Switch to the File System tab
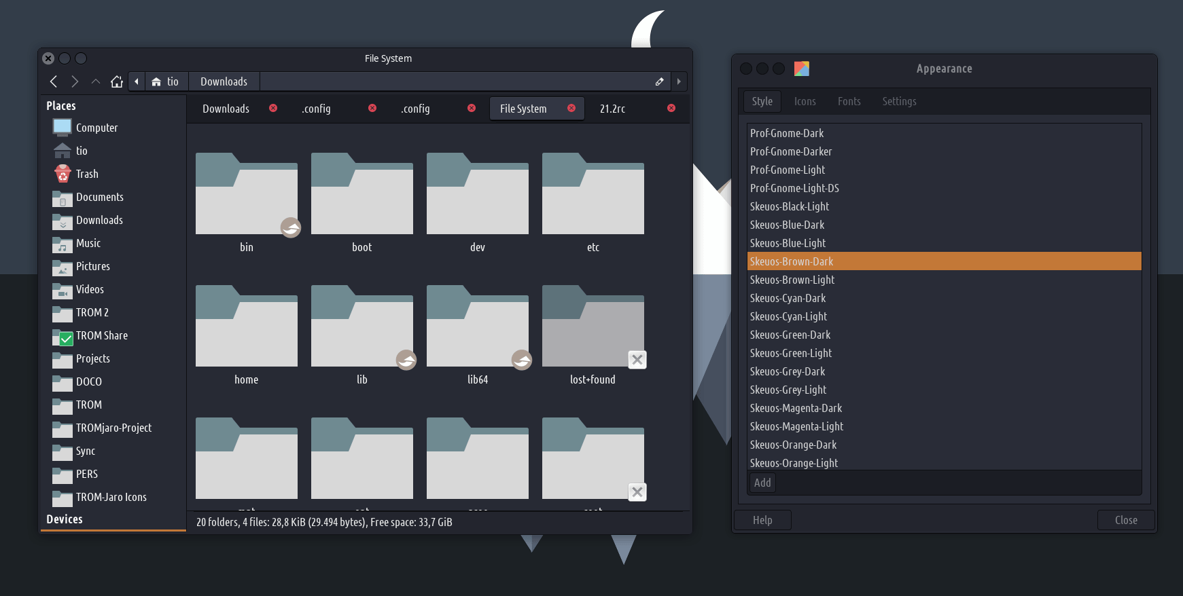 523,109
